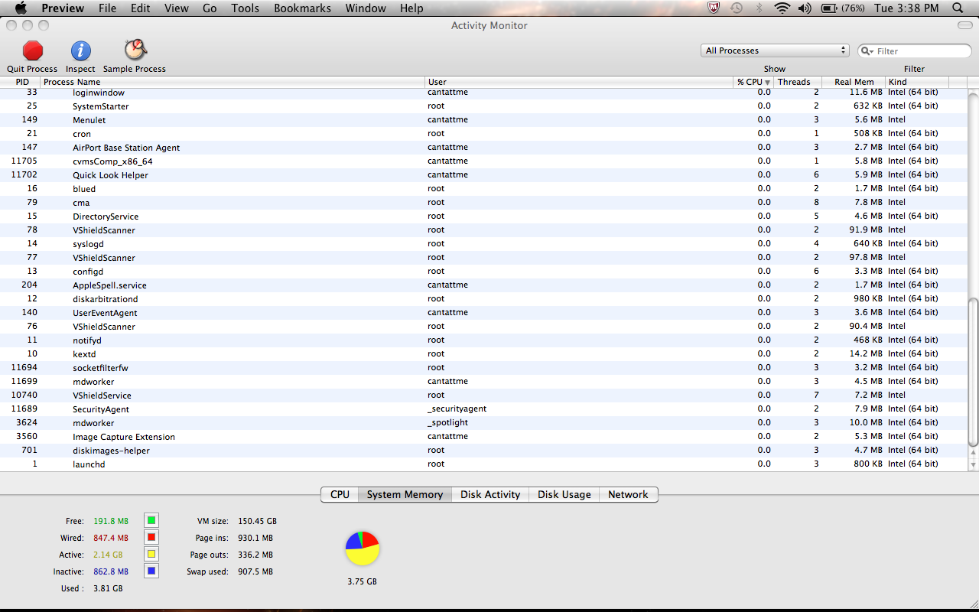The height and width of the screenshot is (612, 979).
Task: Click the red Wired memory color swatch
Action: point(151,538)
